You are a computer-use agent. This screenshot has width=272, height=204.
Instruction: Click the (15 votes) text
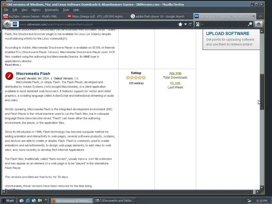[x=136, y=83]
